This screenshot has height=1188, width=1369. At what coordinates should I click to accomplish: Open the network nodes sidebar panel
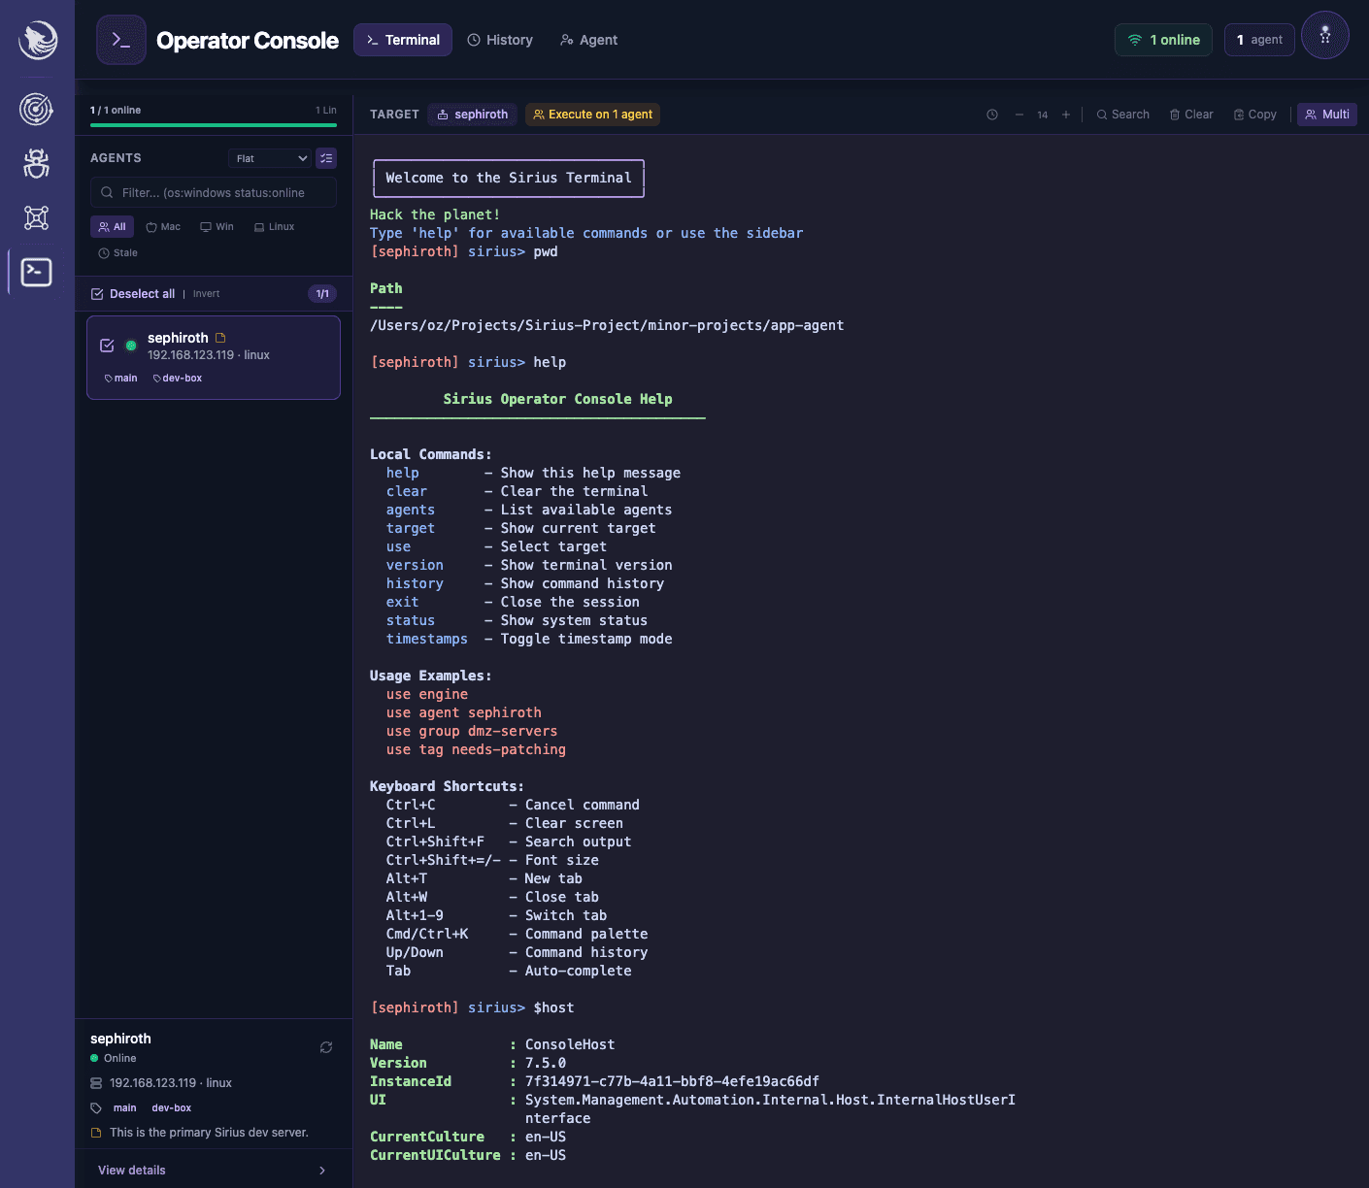coord(36,217)
